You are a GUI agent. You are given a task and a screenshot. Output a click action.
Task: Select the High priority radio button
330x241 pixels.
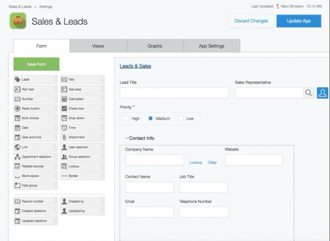[x=126, y=119]
